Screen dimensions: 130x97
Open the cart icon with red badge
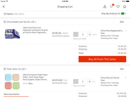point(112,6)
